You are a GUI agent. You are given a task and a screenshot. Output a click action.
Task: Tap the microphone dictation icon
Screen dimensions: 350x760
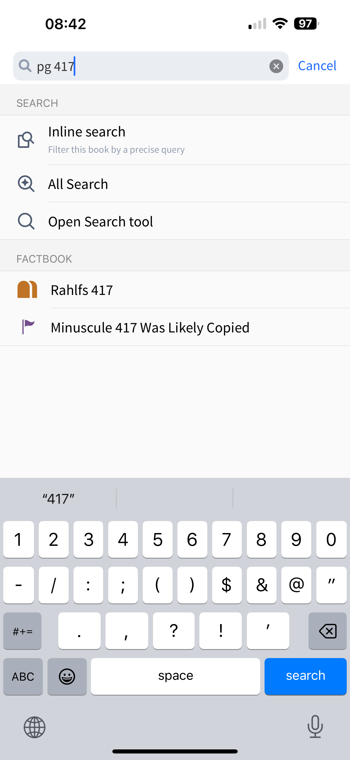[315, 726]
